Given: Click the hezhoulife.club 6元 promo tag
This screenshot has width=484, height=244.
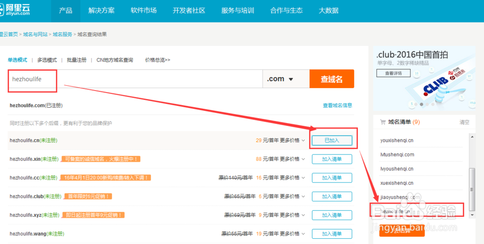Looking at the screenshot, I should click(x=88, y=197).
